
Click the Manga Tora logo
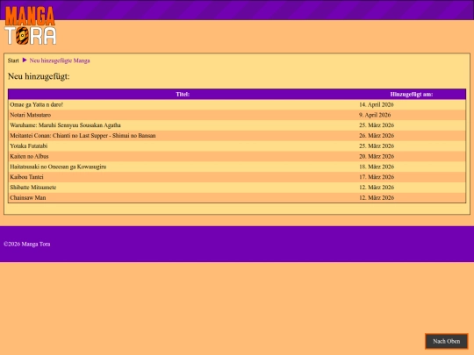coord(30,25)
